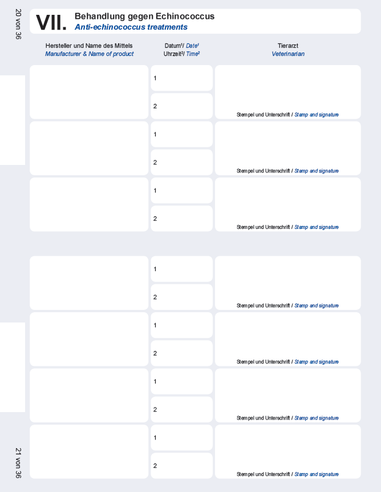Click the '20 von 36' page number
This screenshot has height=492, width=381.
point(19,24)
